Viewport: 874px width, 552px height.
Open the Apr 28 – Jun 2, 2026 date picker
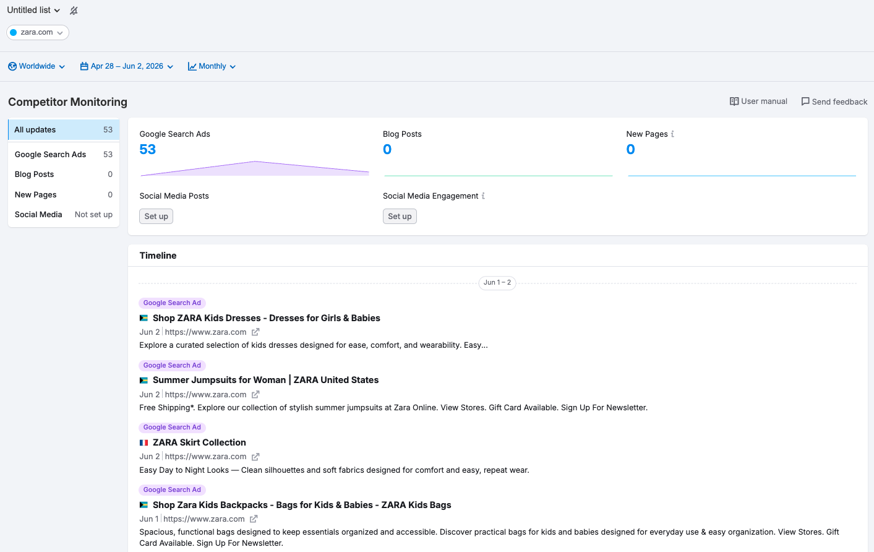click(127, 66)
